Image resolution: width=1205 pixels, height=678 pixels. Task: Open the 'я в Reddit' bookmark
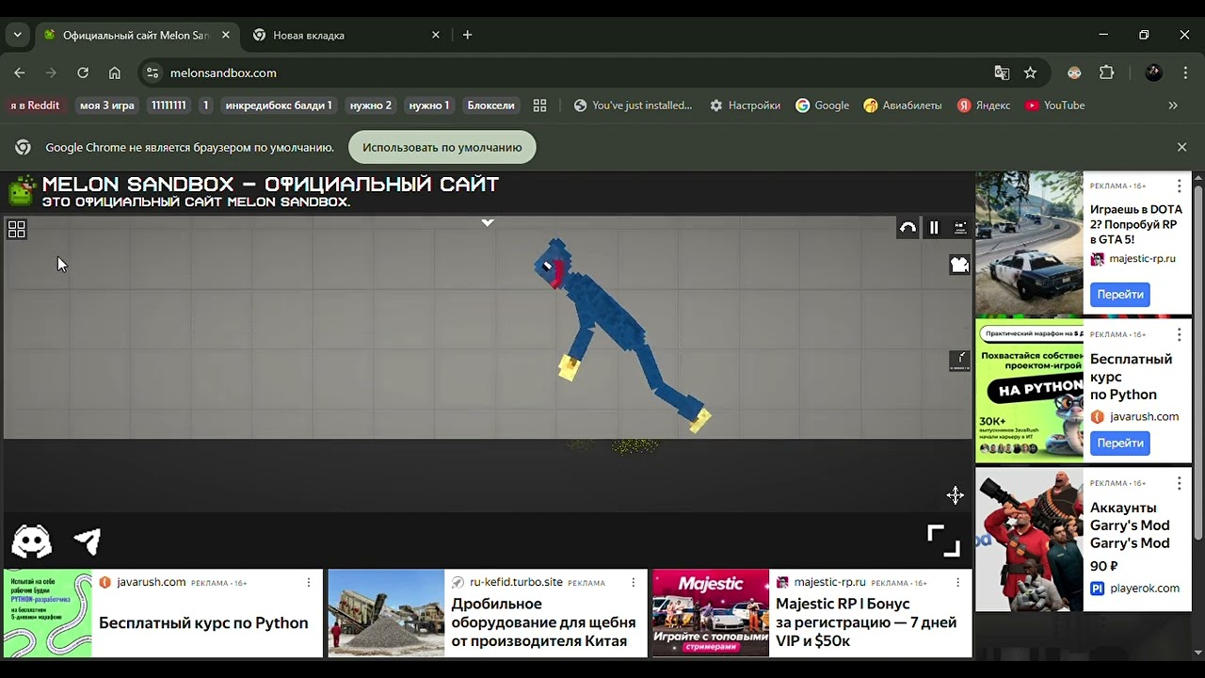tap(35, 105)
